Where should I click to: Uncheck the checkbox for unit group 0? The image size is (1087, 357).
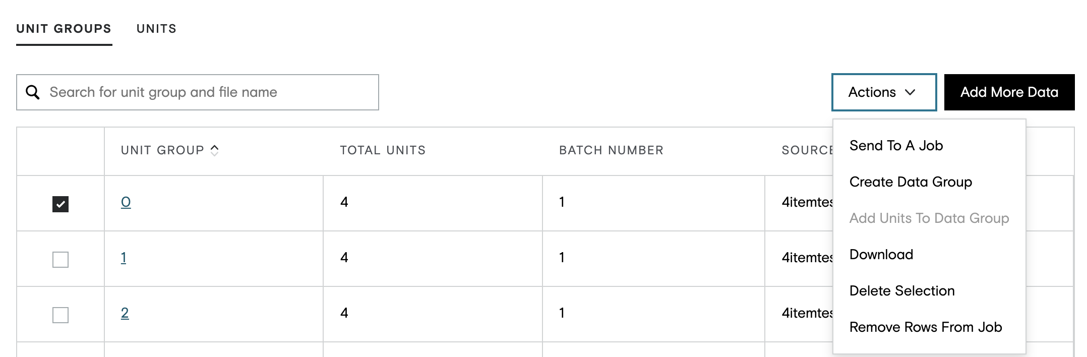[x=61, y=204]
